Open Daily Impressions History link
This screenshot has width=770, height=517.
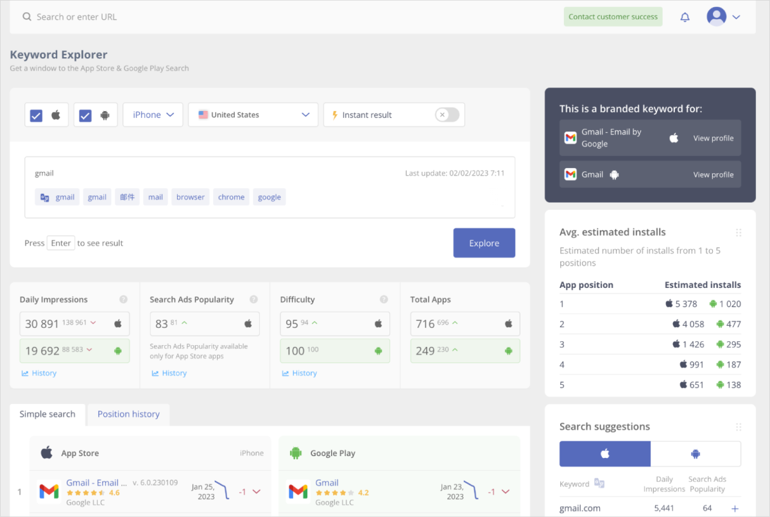point(39,373)
